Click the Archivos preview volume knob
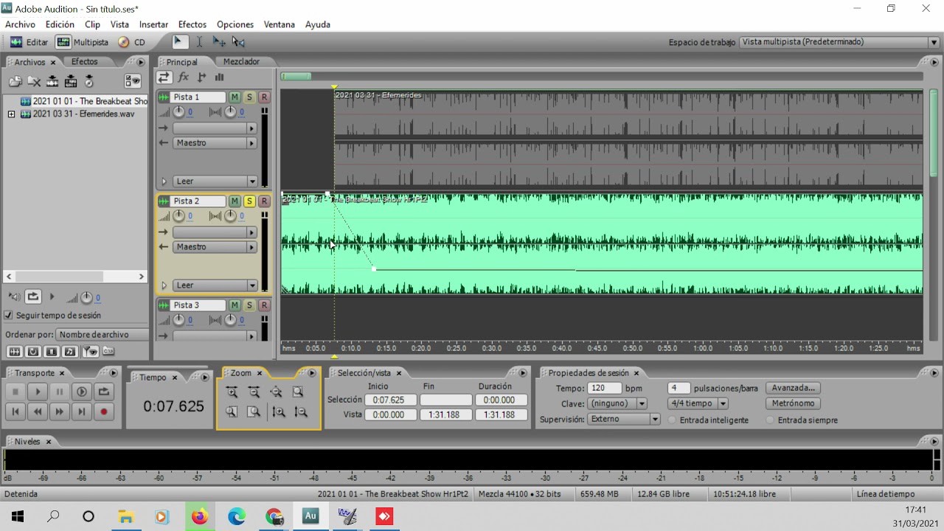The image size is (944, 531). [x=86, y=297]
